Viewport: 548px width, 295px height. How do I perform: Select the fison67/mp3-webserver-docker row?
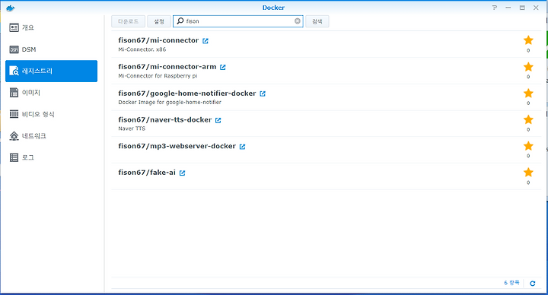tap(327, 150)
